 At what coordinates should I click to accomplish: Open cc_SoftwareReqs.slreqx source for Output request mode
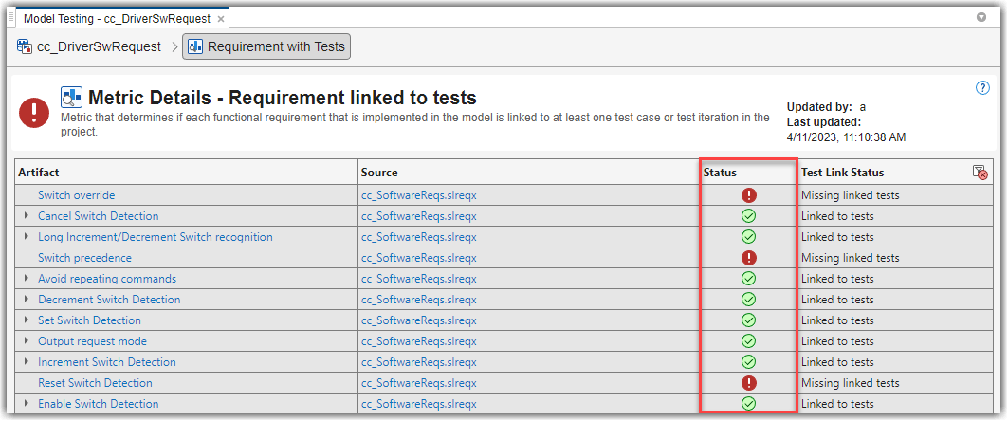(419, 341)
